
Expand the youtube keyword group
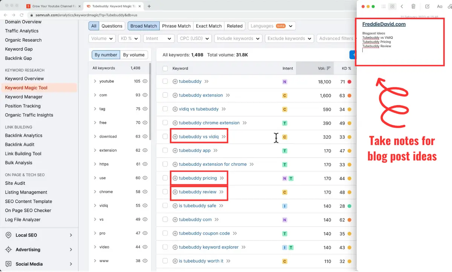click(x=95, y=81)
